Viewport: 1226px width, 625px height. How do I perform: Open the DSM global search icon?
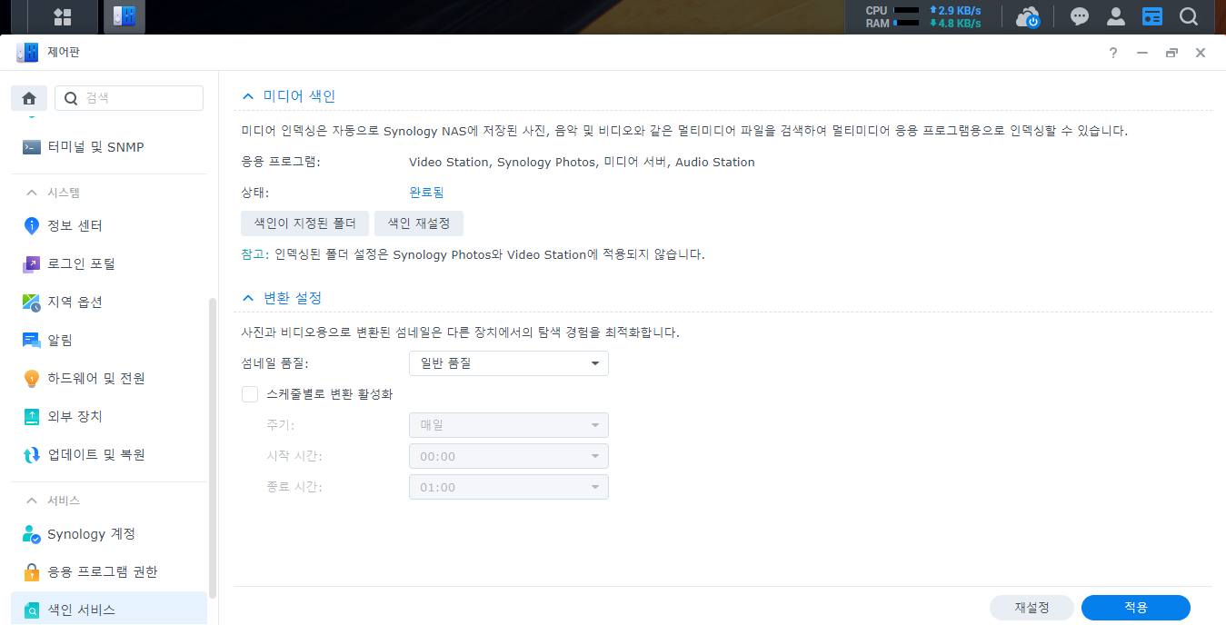pyautogui.click(x=1189, y=16)
